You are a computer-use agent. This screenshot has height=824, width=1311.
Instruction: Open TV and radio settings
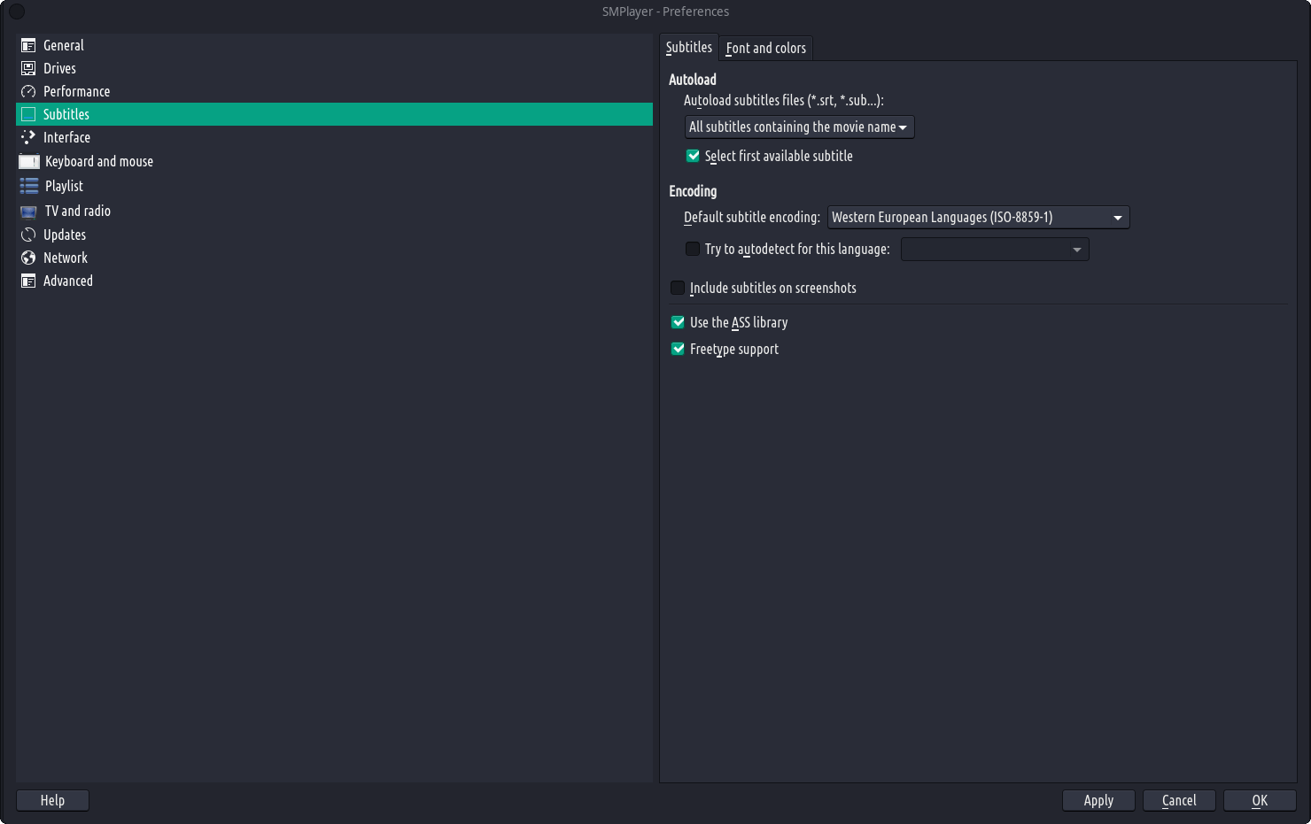(x=334, y=211)
